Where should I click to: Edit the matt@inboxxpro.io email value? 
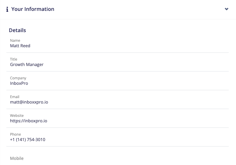click(x=29, y=102)
